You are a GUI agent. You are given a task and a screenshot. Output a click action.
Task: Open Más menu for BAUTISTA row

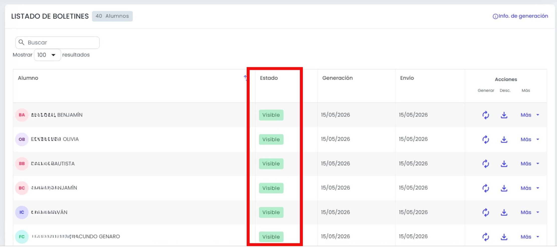pos(530,164)
